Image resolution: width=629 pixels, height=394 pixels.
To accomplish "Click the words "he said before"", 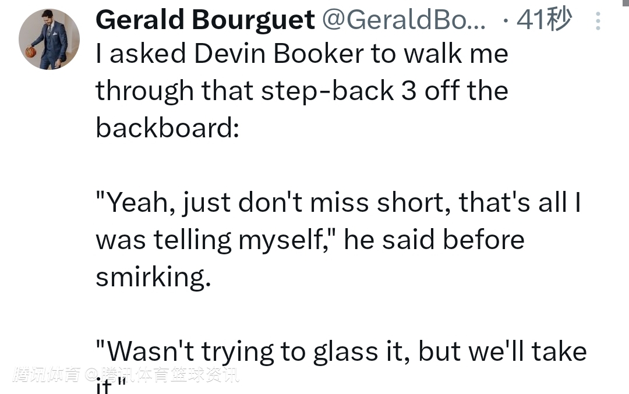I will point(434,240).
